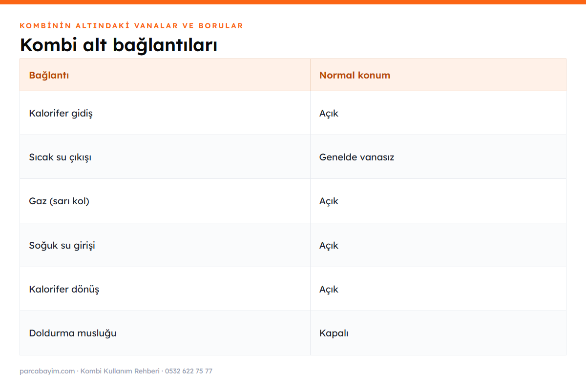Open the parcabayim.com footer link
The height and width of the screenshot is (390, 586).
tap(47, 371)
